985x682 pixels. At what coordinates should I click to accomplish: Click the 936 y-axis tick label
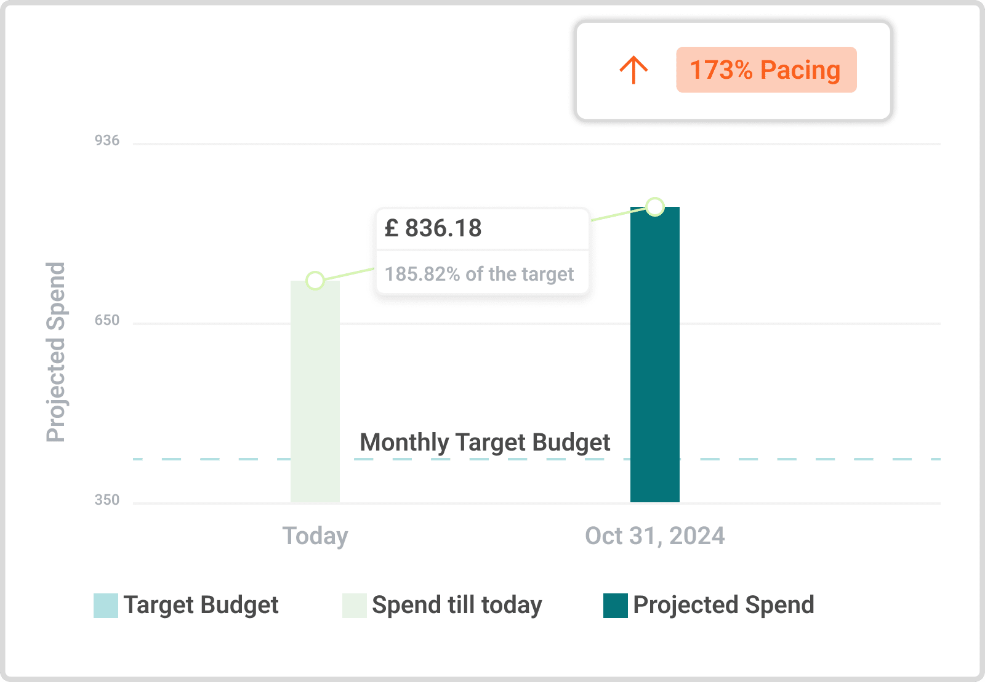(107, 140)
